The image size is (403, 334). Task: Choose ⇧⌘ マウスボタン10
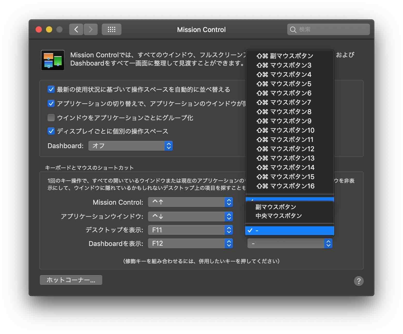coord(290,130)
